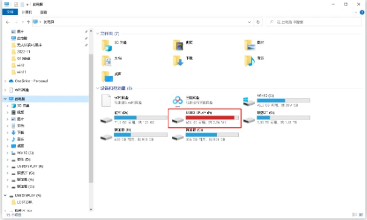Select the (D:) drive in navigation tree

pos(21,160)
